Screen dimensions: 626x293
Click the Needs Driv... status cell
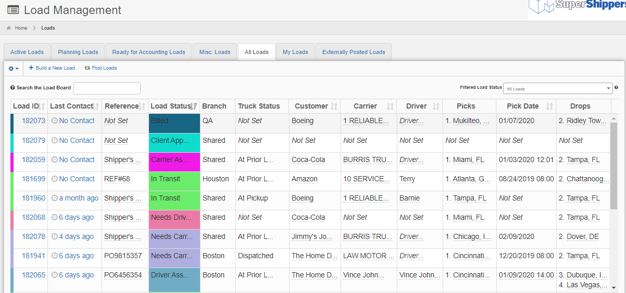click(x=174, y=219)
